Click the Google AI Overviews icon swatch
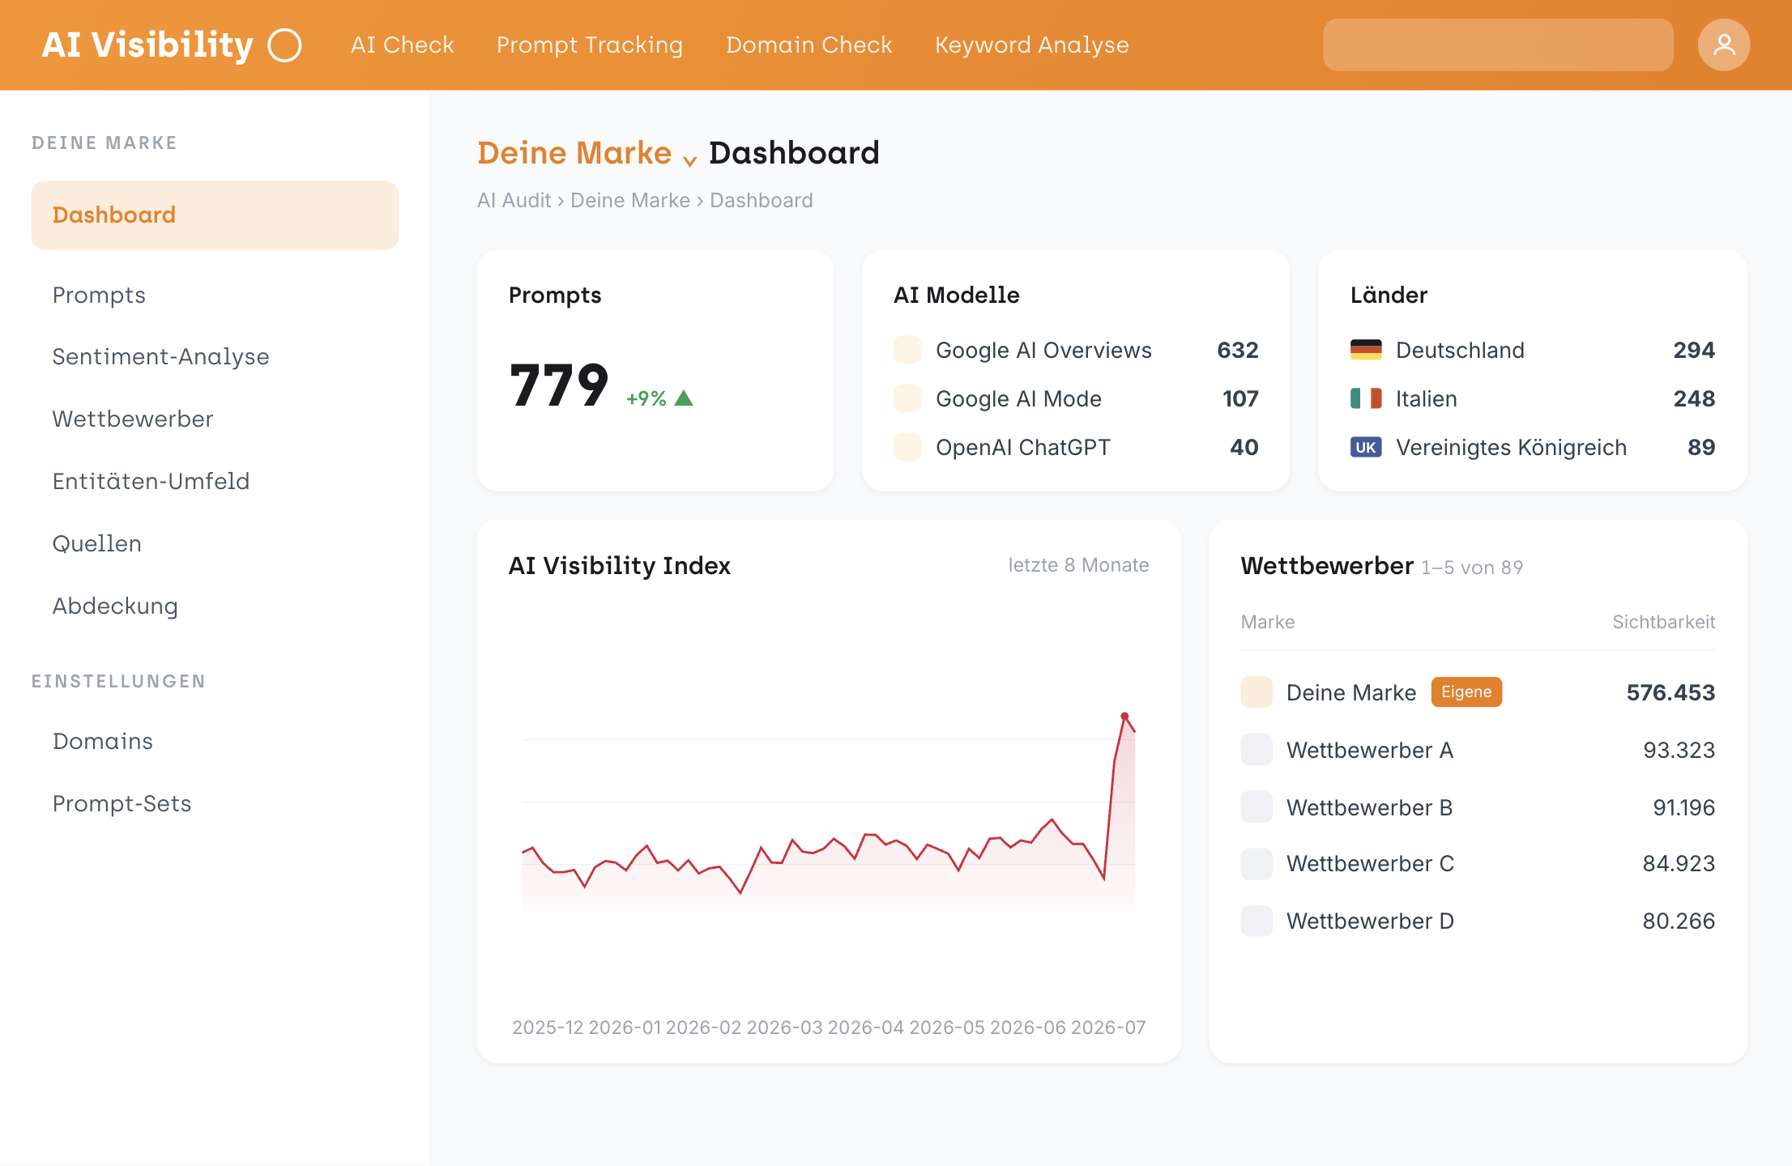 [x=907, y=350]
